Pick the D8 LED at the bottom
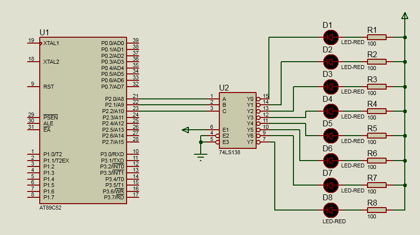This screenshot has width=420, height=235. point(331,210)
